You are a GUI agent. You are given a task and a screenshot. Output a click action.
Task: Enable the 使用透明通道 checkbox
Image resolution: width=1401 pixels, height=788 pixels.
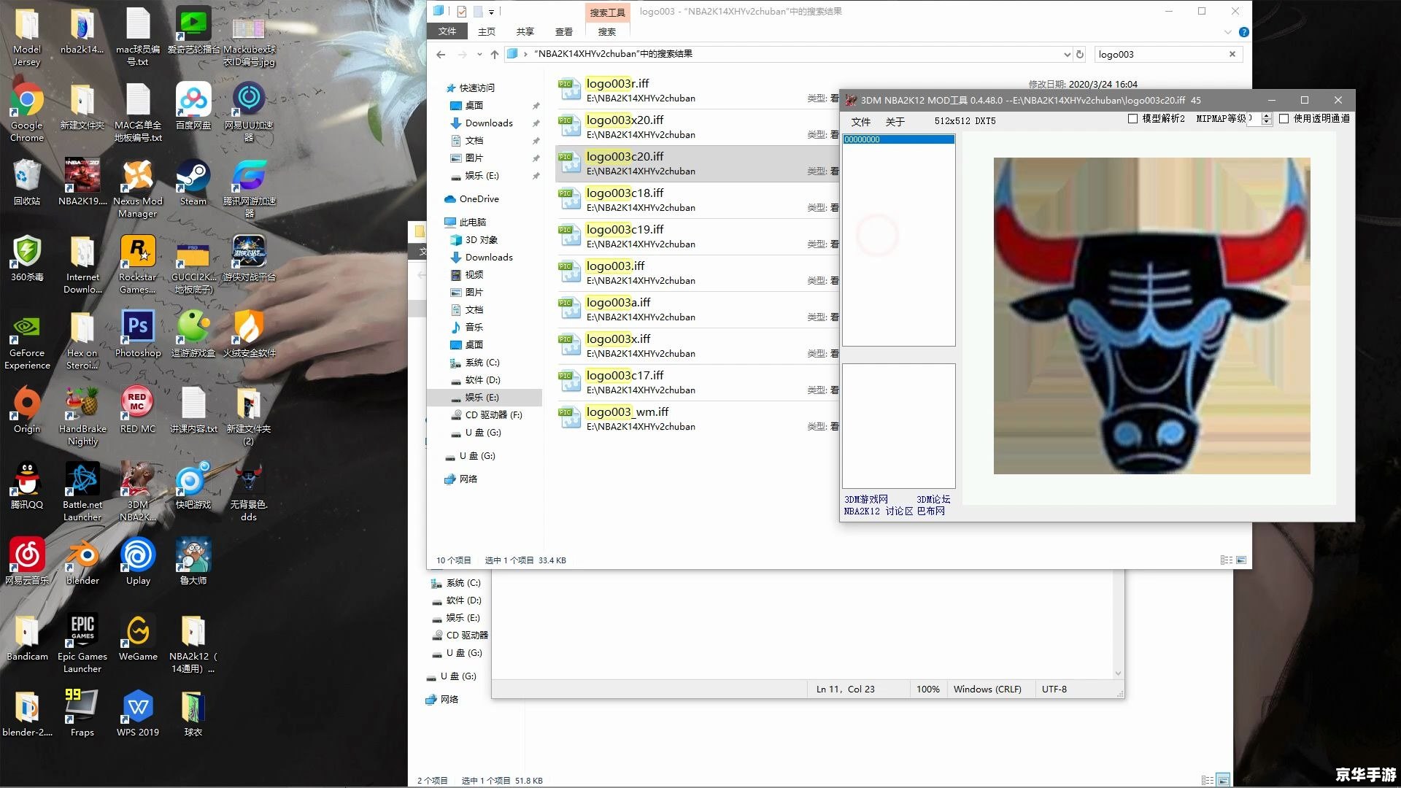1284,119
